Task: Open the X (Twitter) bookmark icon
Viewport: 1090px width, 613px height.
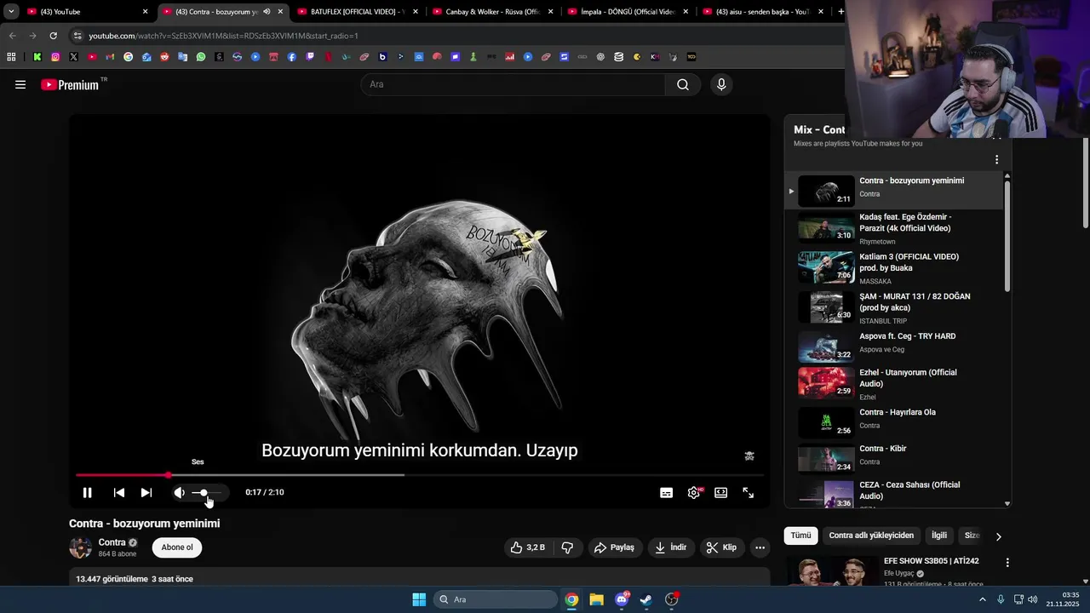Action: point(73,57)
